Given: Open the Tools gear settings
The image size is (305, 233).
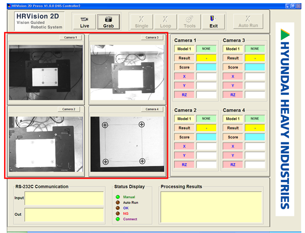Looking at the screenshot, I should pyautogui.click(x=189, y=22).
